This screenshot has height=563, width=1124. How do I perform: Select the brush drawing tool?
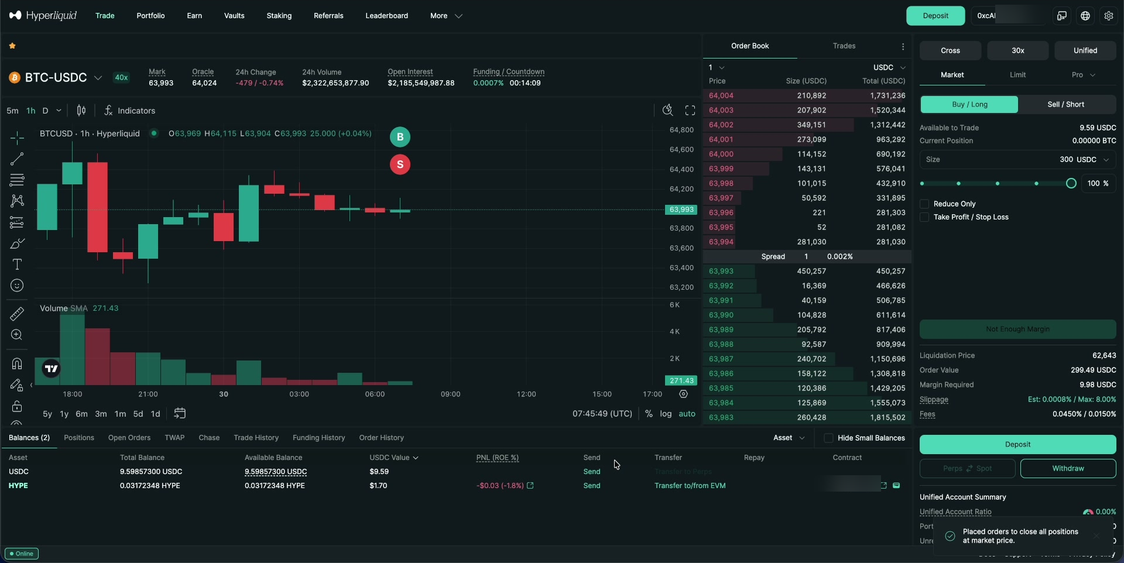click(17, 243)
